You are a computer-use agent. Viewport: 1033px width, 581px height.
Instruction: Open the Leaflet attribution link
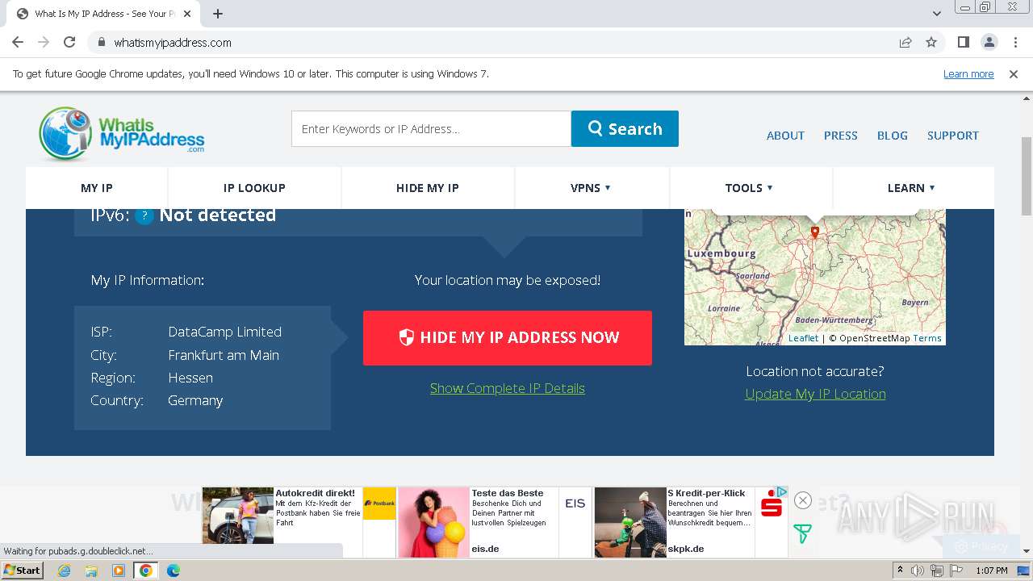tap(803, 338)
